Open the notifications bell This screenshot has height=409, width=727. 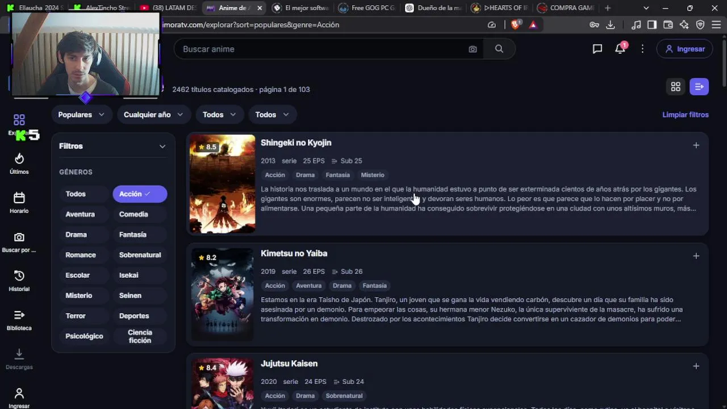[x=620, y=49]
